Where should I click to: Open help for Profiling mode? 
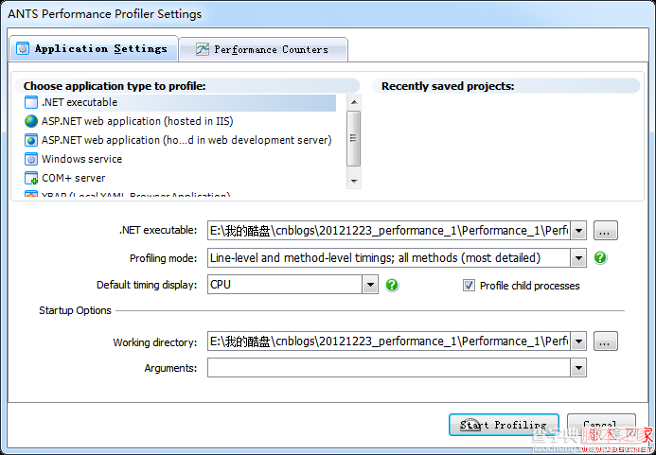600,257
